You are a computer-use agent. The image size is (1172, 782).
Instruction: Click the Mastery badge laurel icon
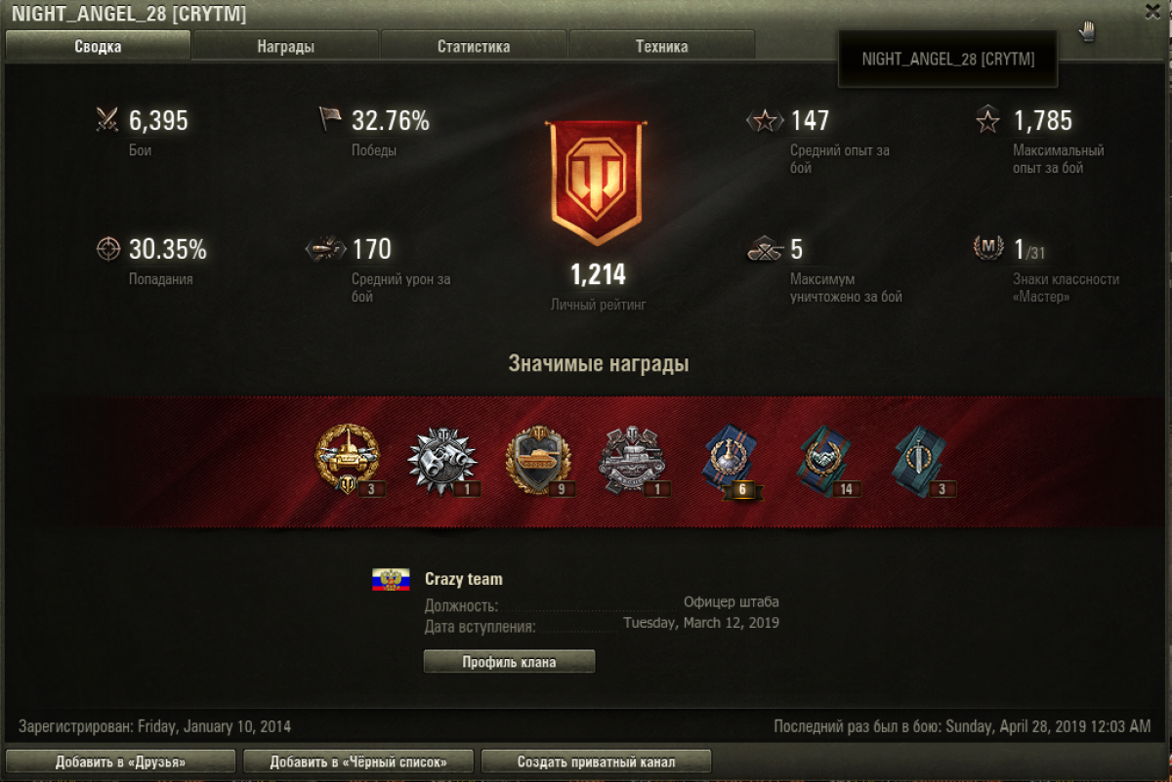pos(988,248)
